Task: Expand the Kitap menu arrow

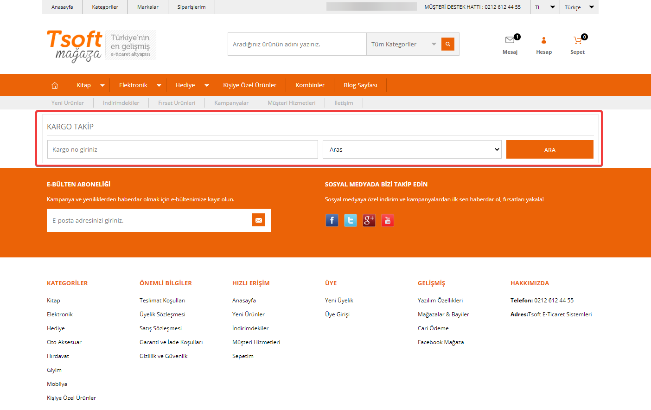Action: tap(102, 85)
